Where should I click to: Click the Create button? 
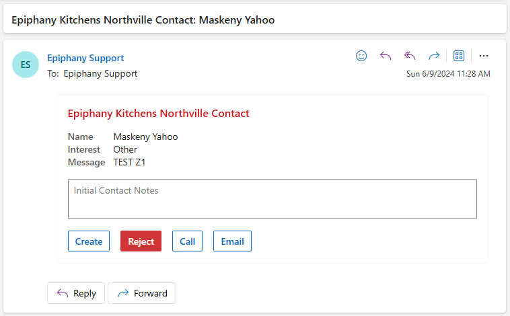click(89, 241)
